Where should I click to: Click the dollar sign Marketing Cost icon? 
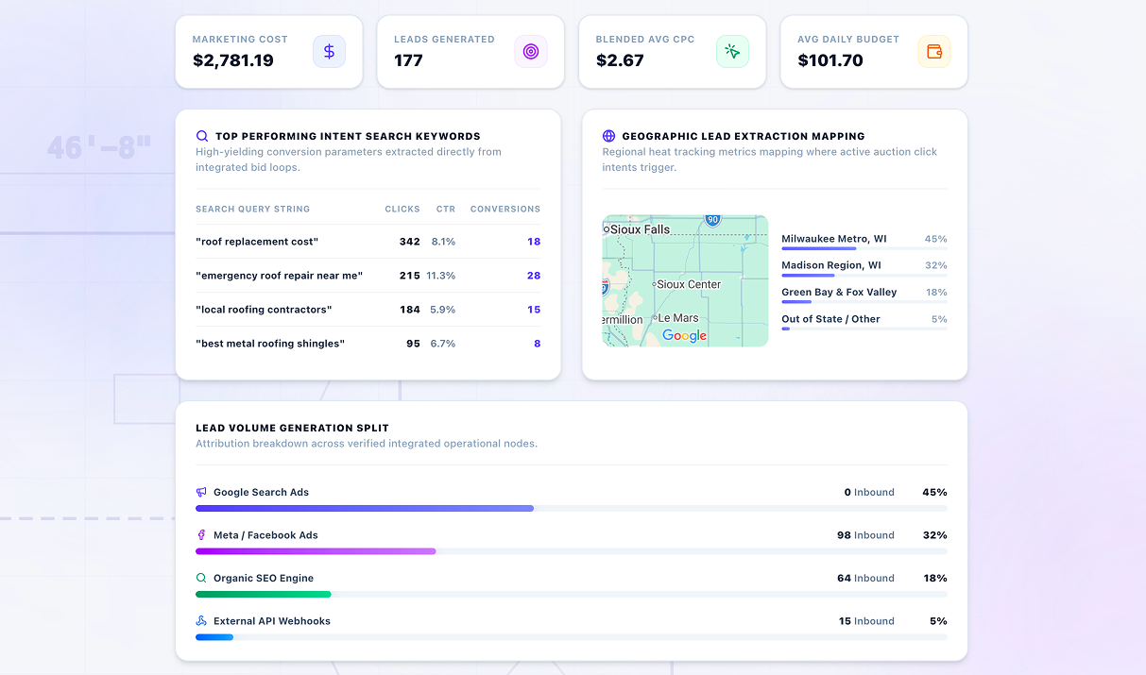[329, 52]
